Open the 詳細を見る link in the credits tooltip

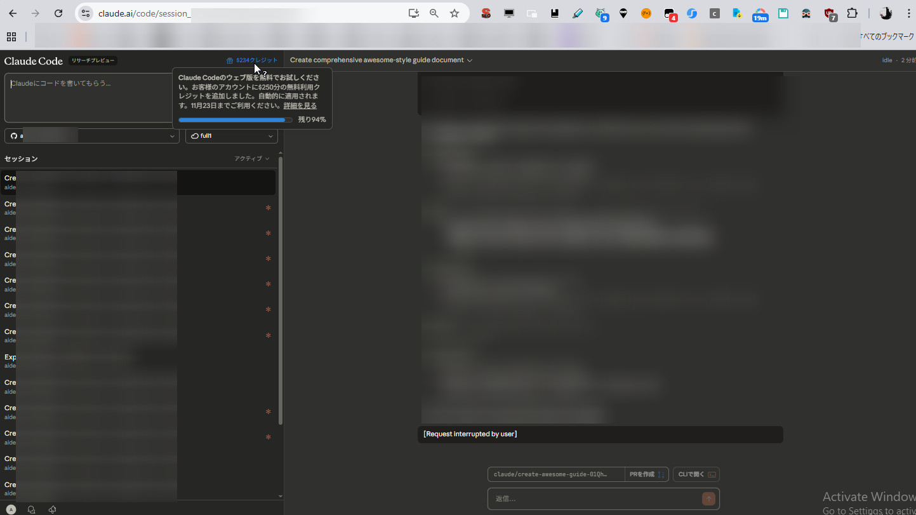pyautogui.click(x=299, y=105)
